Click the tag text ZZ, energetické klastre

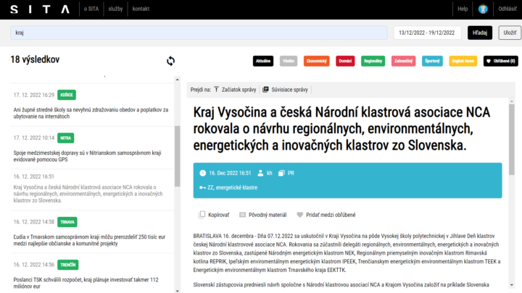233,187
